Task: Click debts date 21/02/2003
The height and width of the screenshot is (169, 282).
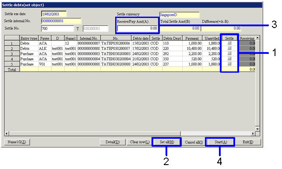Action: pos(141,59)
